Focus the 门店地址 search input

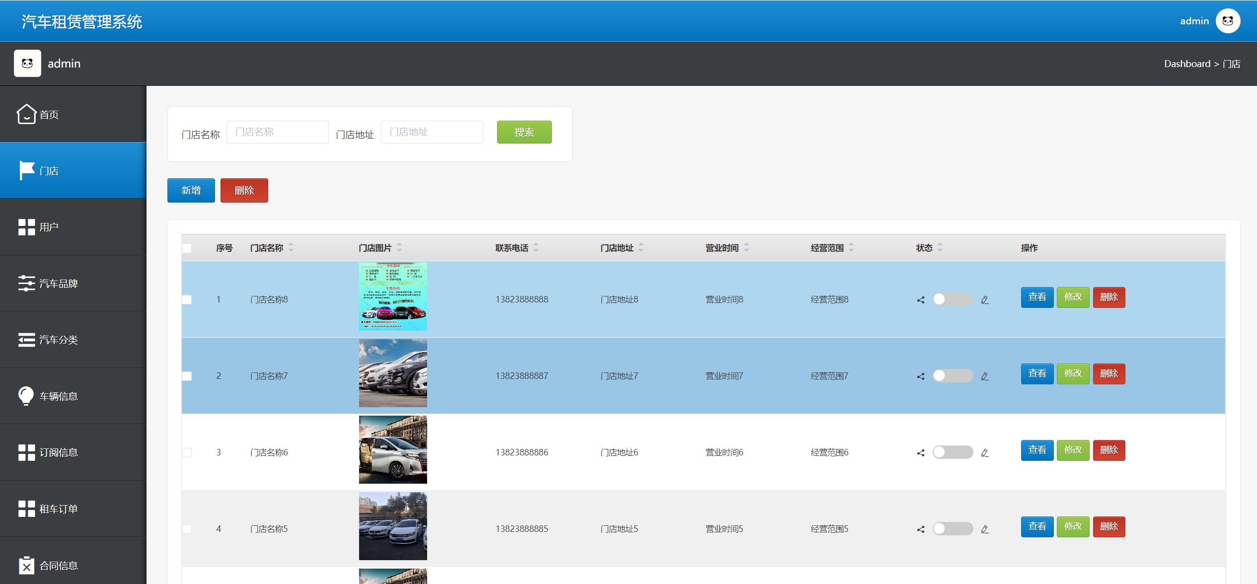[432, 132]
